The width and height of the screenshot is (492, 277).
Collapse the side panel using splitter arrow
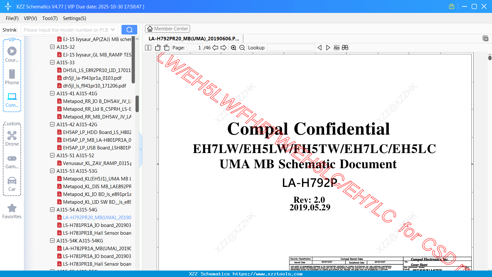click(x=141, y=149)
